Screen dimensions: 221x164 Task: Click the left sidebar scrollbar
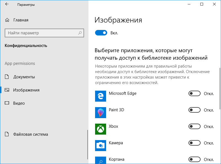coord(88,144)
